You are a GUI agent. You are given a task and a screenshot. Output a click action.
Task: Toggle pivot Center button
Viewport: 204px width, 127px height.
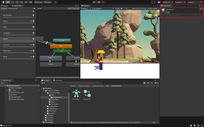(39, 2)
